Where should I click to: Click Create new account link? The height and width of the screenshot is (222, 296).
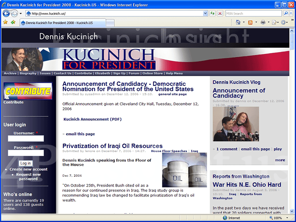pos(28,169)
